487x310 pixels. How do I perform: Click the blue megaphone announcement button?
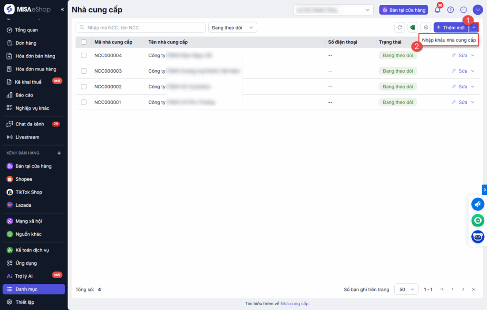coord(477,204)
